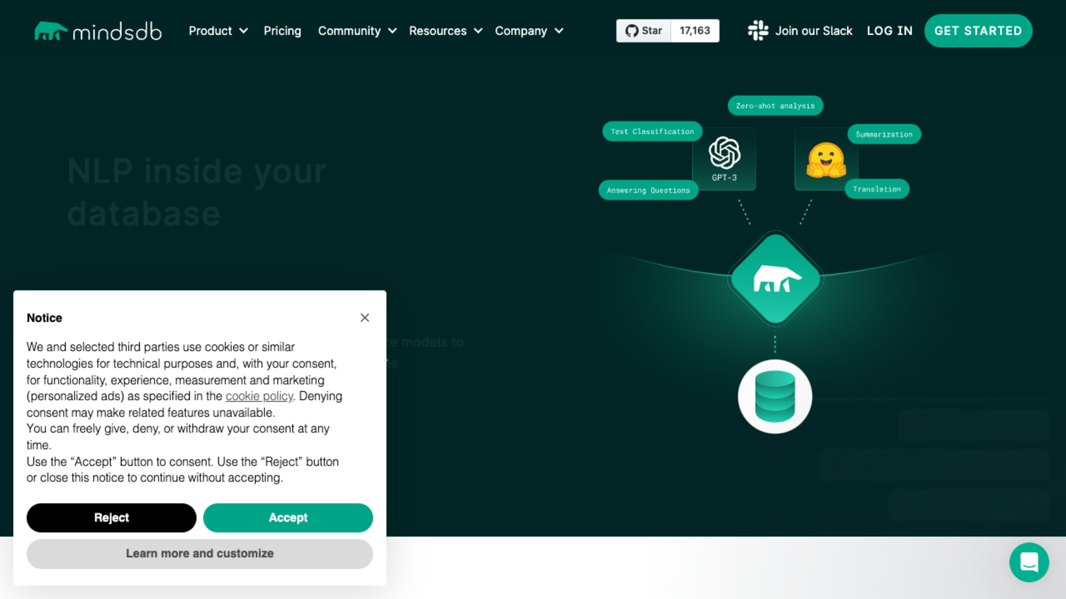
Task: Click the GitHub octocat icon
Action: 632,31
